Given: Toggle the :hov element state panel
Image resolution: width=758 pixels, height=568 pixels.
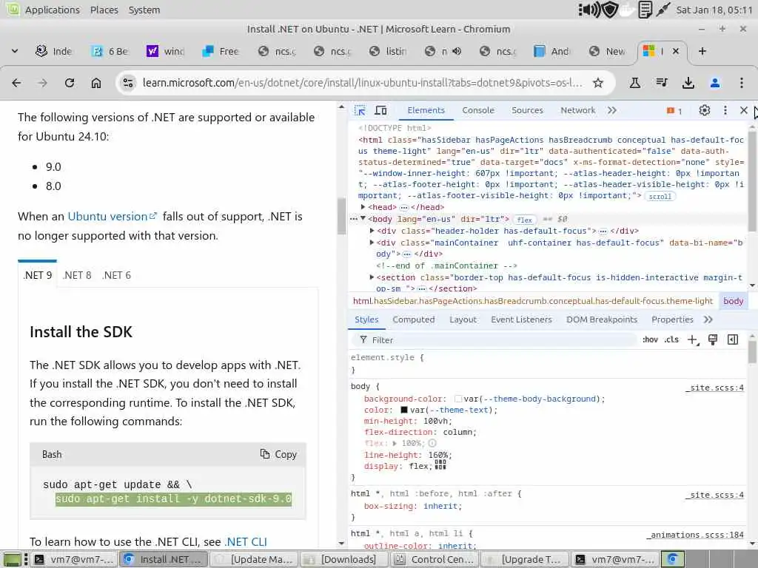Looking at the screenshot, I should pyautogui.click(x=650, y=340).
